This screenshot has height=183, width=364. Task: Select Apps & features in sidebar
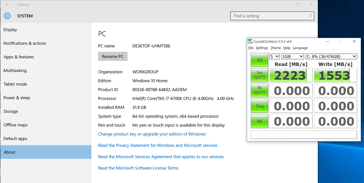coord(46,57)
